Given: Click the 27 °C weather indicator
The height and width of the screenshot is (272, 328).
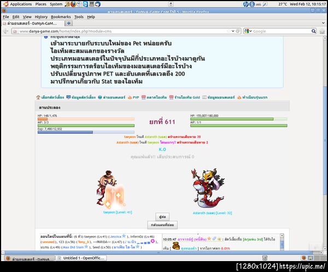Looking at the screenshot, I should pyautogui.click(x=283, y=4).
